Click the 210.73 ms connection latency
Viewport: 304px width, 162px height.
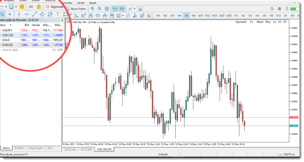tap(289, 154)
